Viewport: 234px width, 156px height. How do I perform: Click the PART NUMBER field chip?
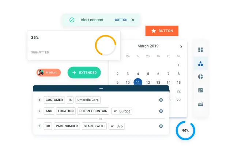[67, 126]
